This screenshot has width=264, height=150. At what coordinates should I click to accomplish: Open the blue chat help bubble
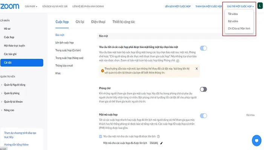click(257, 141)
